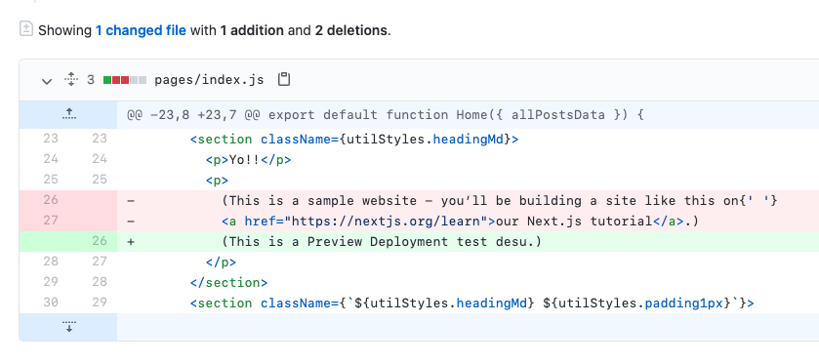Viewport: 819px width, 364px height.
Task: Click the changed lines count 3
Action: click(91, 80)
